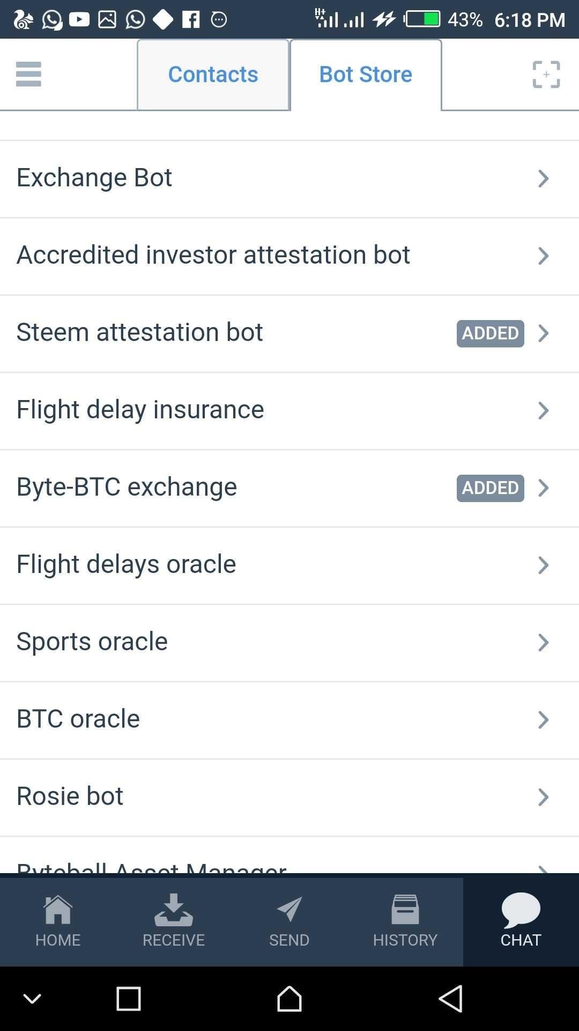Image resolution: width=579 pixels, height=1031 pixels.
Task: Select the BTC oracle list item
Action: [x=78, y=719]
